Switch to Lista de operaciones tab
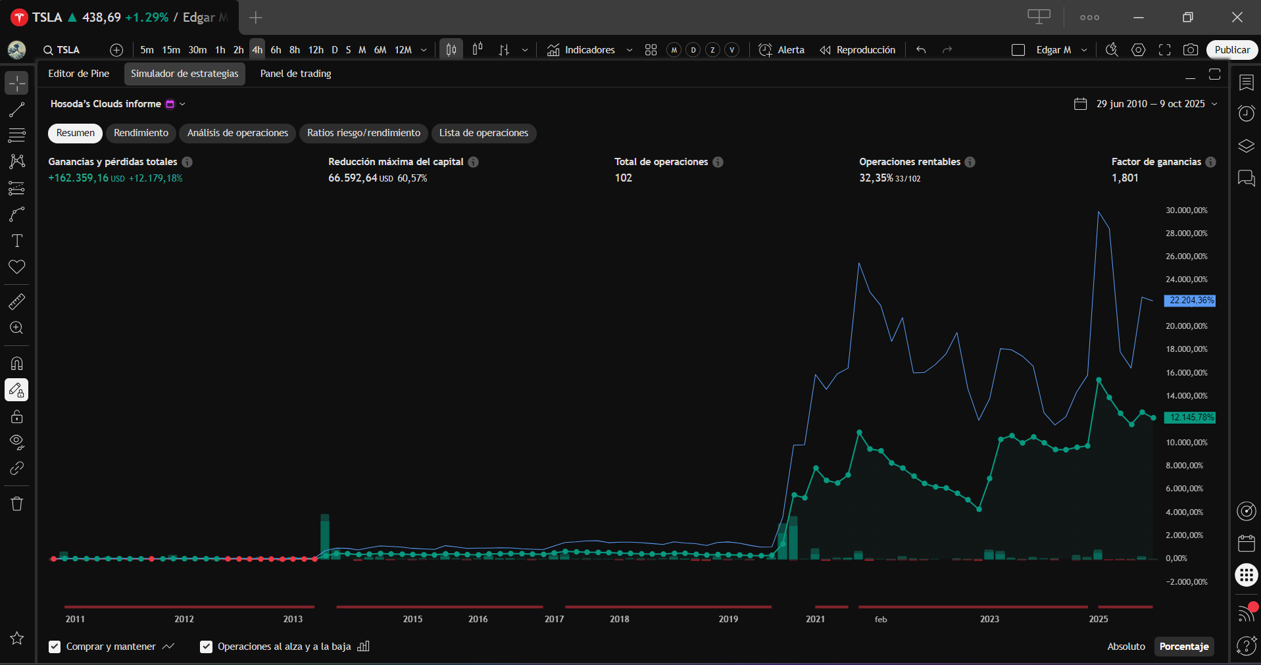1261x665 pixels. pos(483,133)
